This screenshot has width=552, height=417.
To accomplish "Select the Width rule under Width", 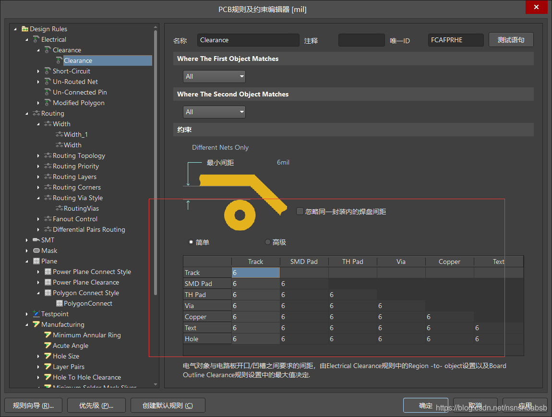I will pyautogui.click(x=72, y=145).
